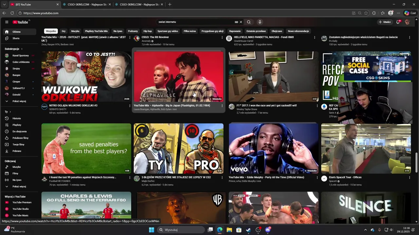Image resolution: width=419 pixels, height=235 pixels.
Task: Open options for Elon's SpaceX Tour video
Action: 409,178
